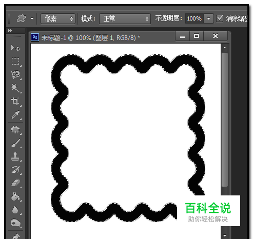Select the Paint Bucket tool
Viewport: 253px width, 239px height.
point(15,196)
